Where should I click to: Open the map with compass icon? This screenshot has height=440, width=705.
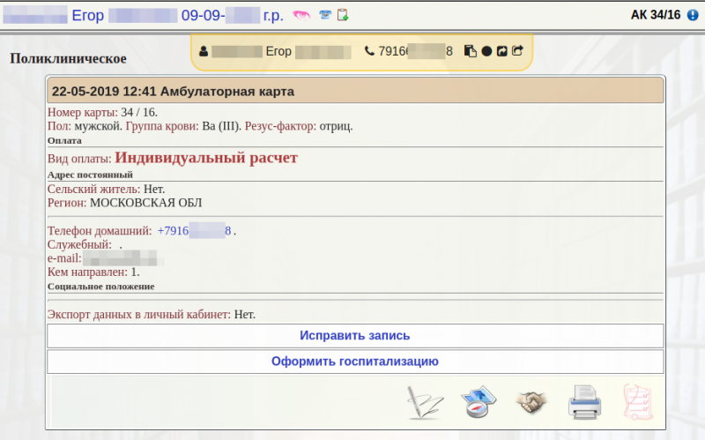(x=480, y=402)
